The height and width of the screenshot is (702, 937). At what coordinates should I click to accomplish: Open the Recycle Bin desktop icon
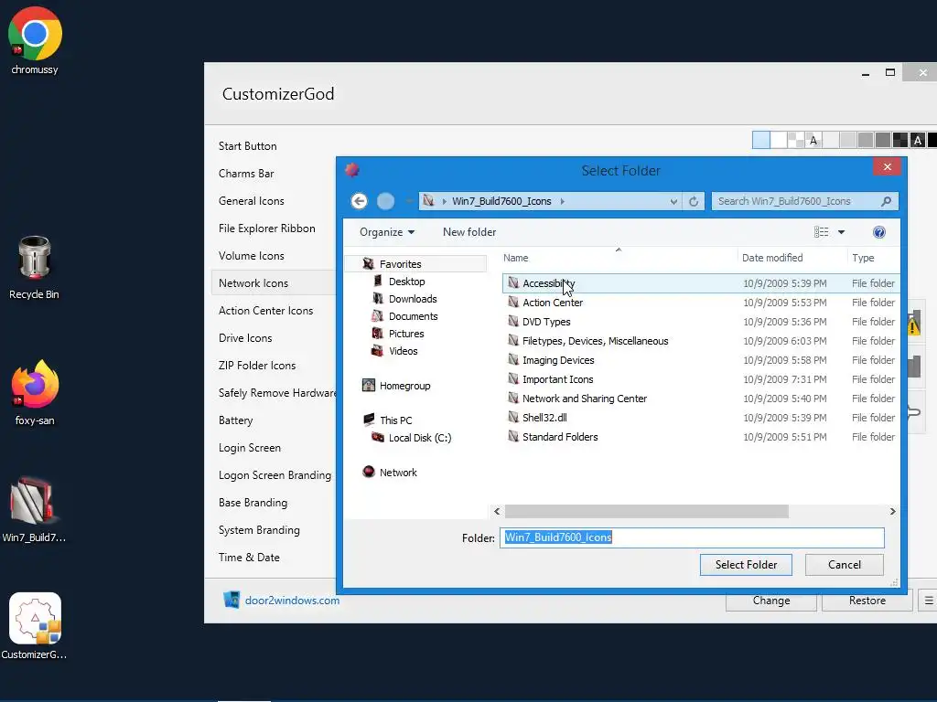coord(34,267)
